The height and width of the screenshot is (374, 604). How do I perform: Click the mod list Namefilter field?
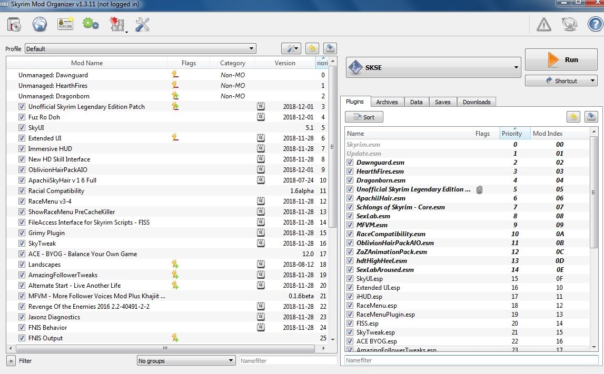[288, 361]
